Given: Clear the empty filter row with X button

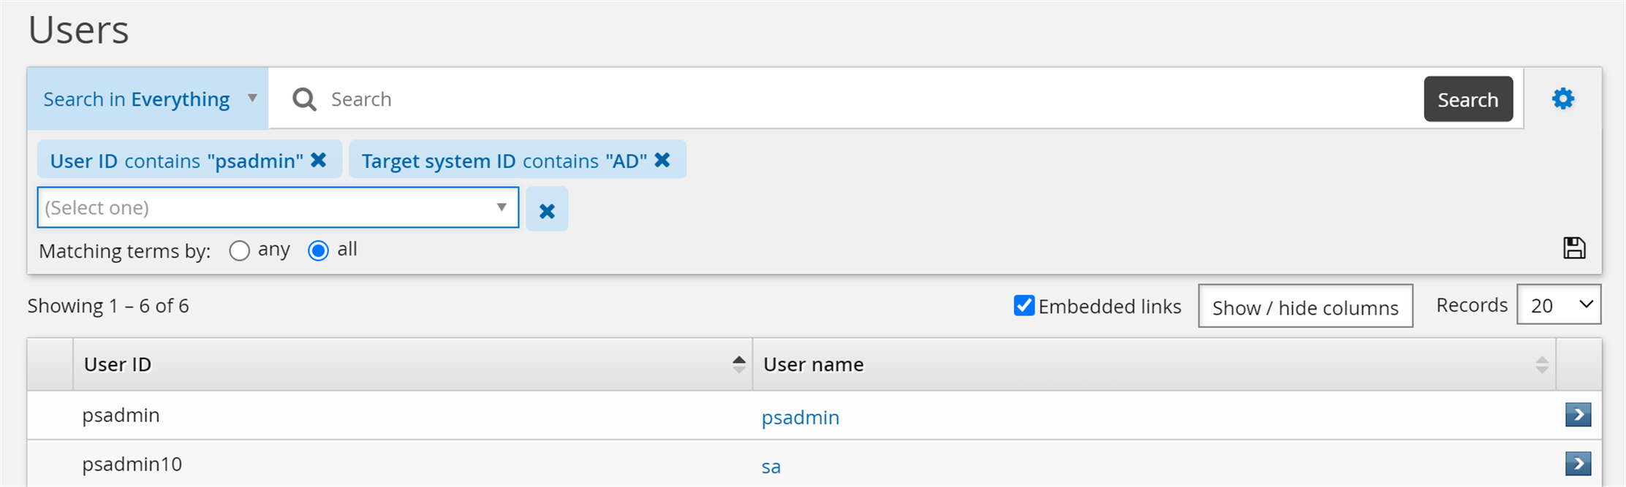Looking at the screenshot, I should 547,210.
